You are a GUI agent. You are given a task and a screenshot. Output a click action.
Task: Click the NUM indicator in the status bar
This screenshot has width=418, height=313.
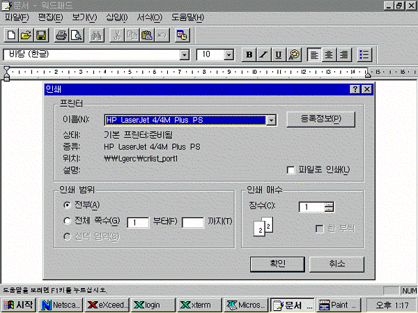coord(409,291)
